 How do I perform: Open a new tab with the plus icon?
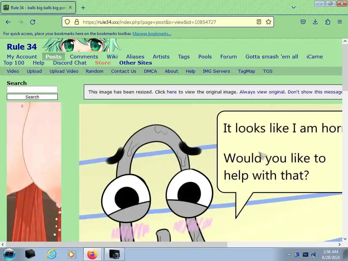83,8
